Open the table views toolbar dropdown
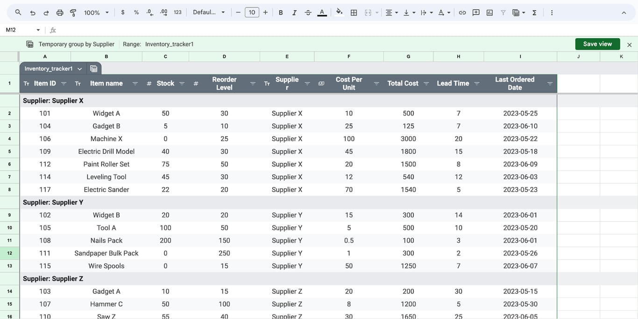Viewport: 638px width, 319px height. click(519, 13)
